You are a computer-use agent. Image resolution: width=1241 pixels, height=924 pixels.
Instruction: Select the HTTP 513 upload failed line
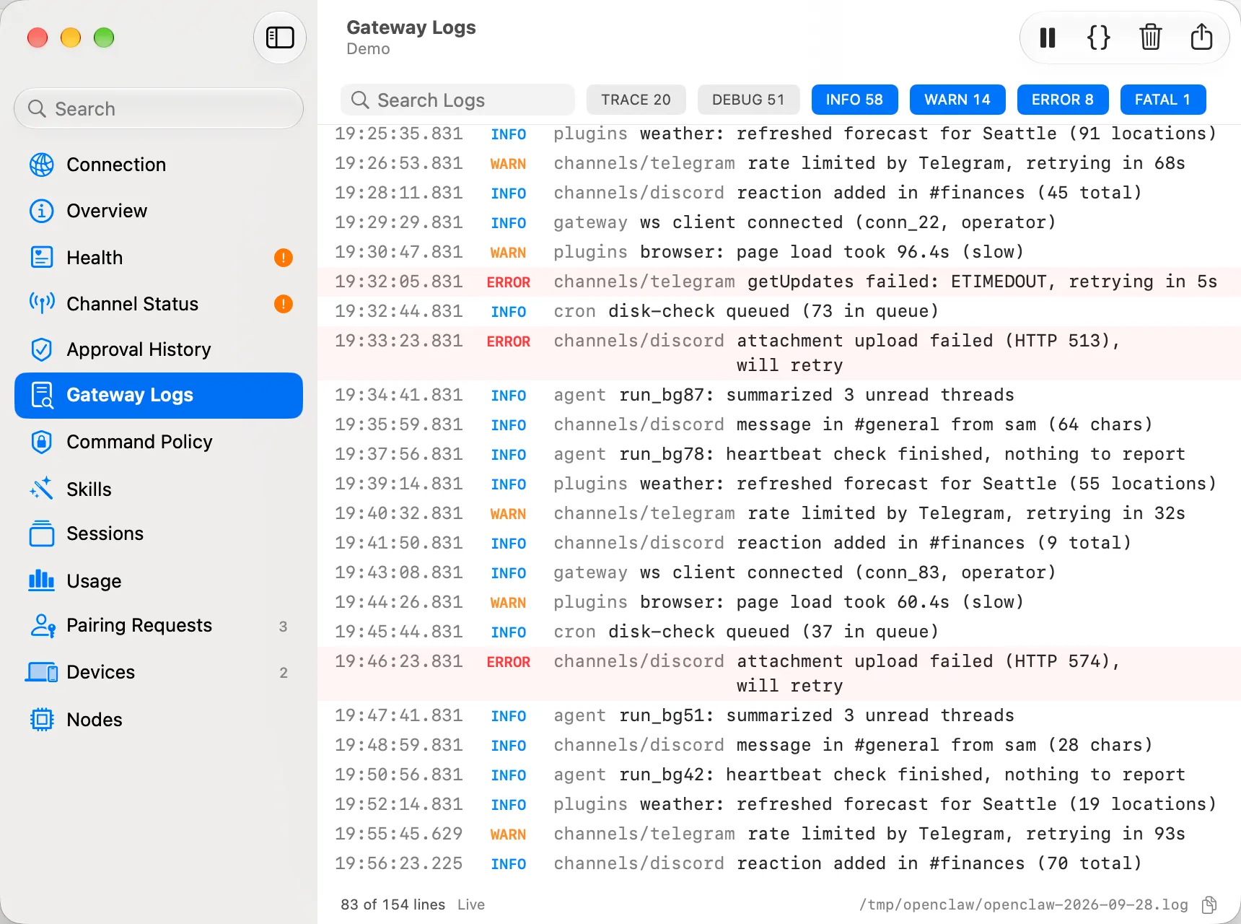pyautogui.click(x=779, y=353)
